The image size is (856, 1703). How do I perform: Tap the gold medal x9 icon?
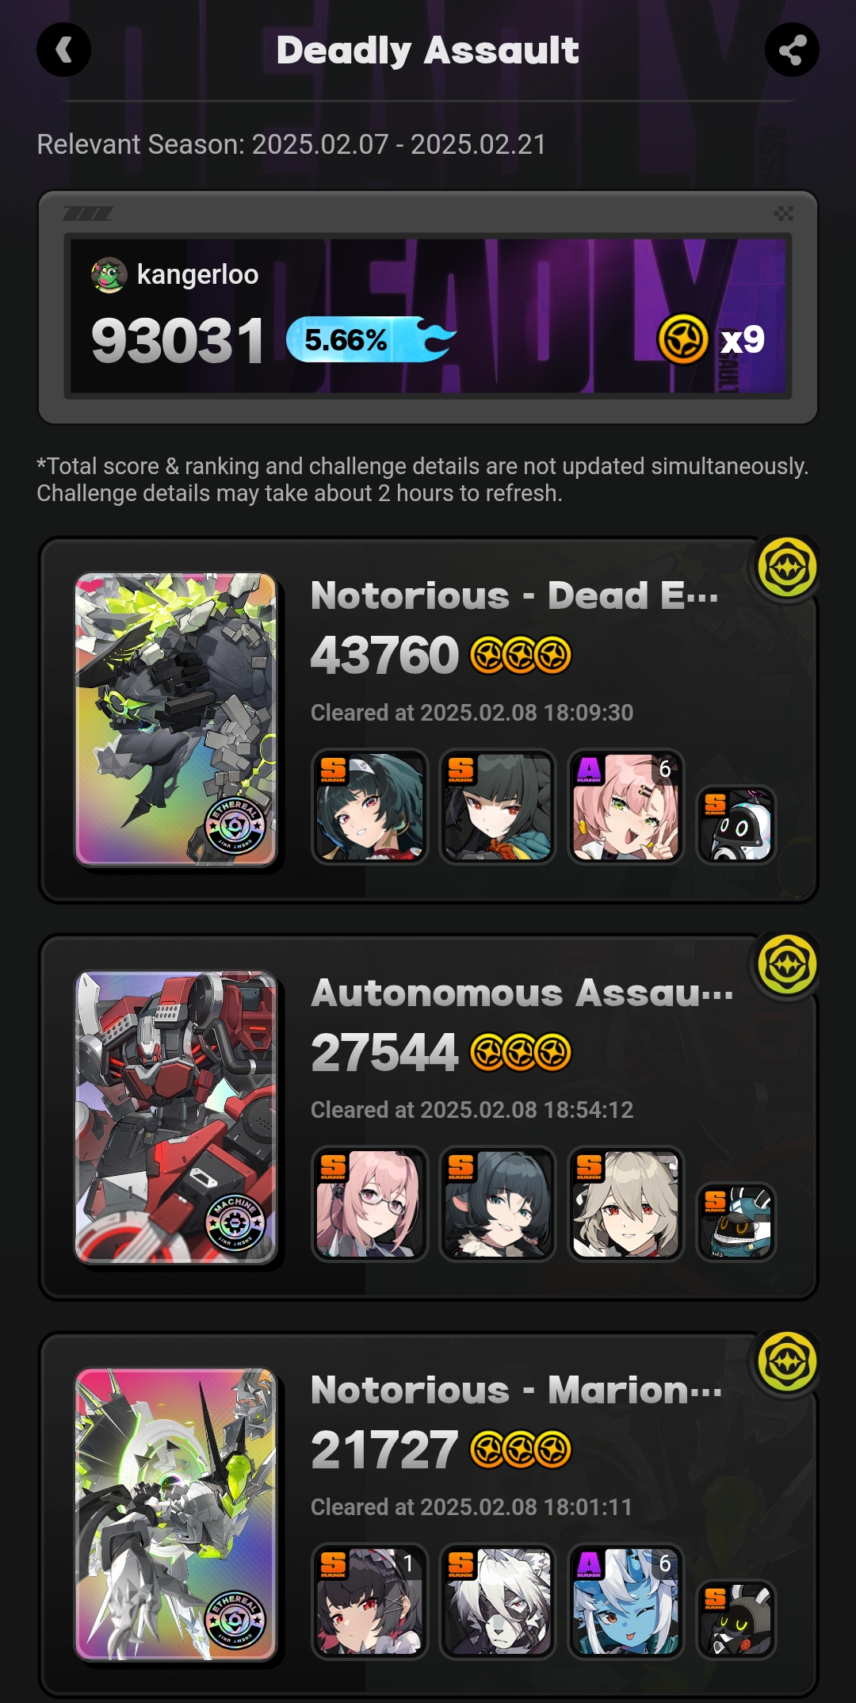[x=682, y=339]
